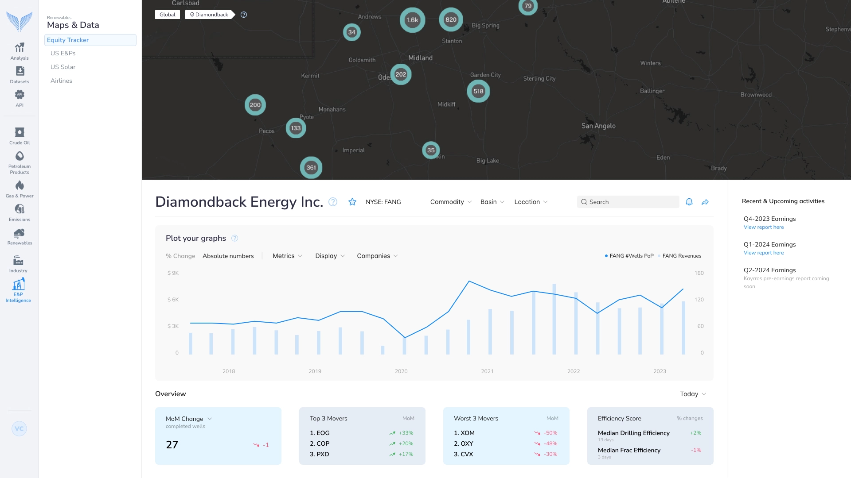This screenshot has height=478, width=851.
Task: Open the VC user avatar
Action: pos(19,428)
